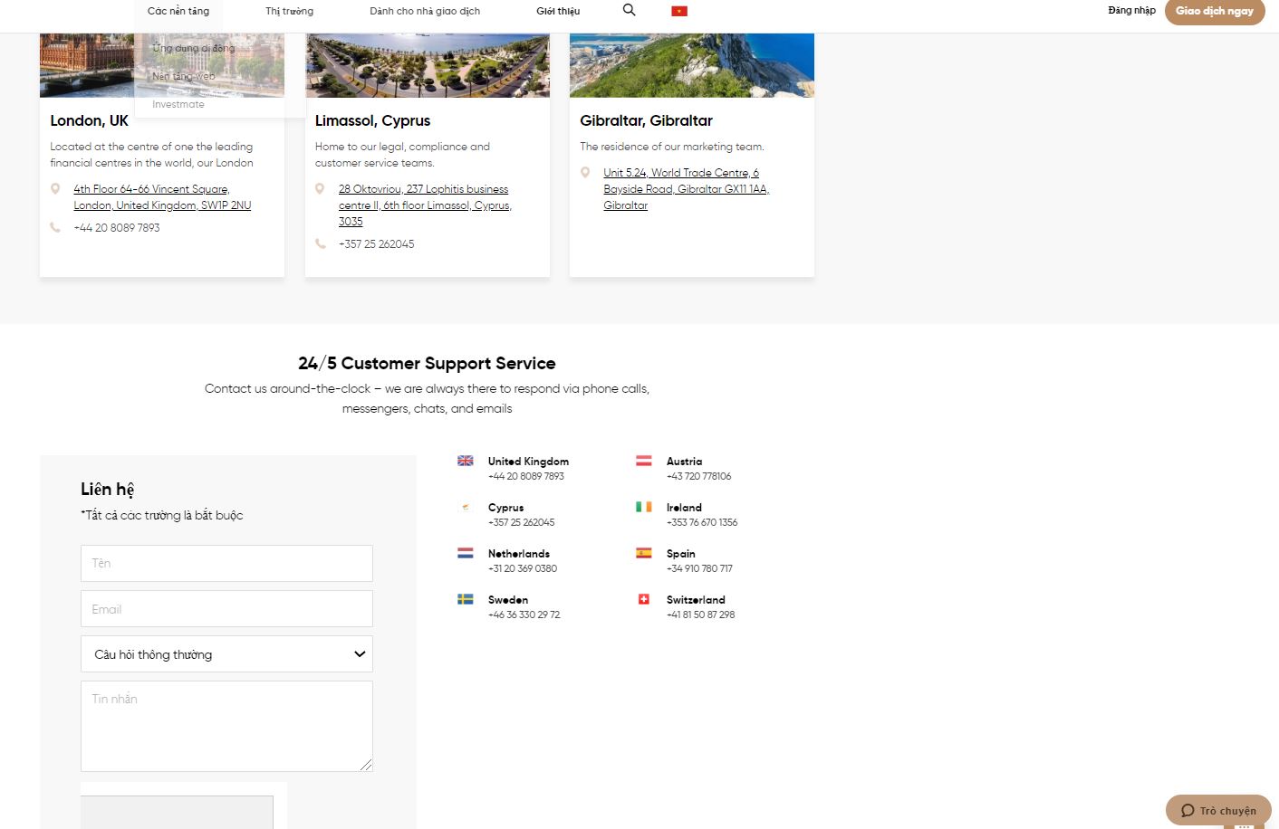Open the search magnifier icon

point(629,10)
